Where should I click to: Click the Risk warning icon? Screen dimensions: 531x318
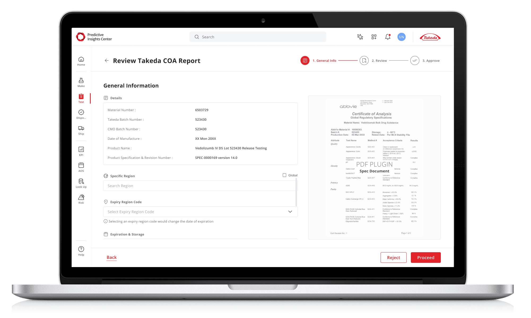pos(81,199)
